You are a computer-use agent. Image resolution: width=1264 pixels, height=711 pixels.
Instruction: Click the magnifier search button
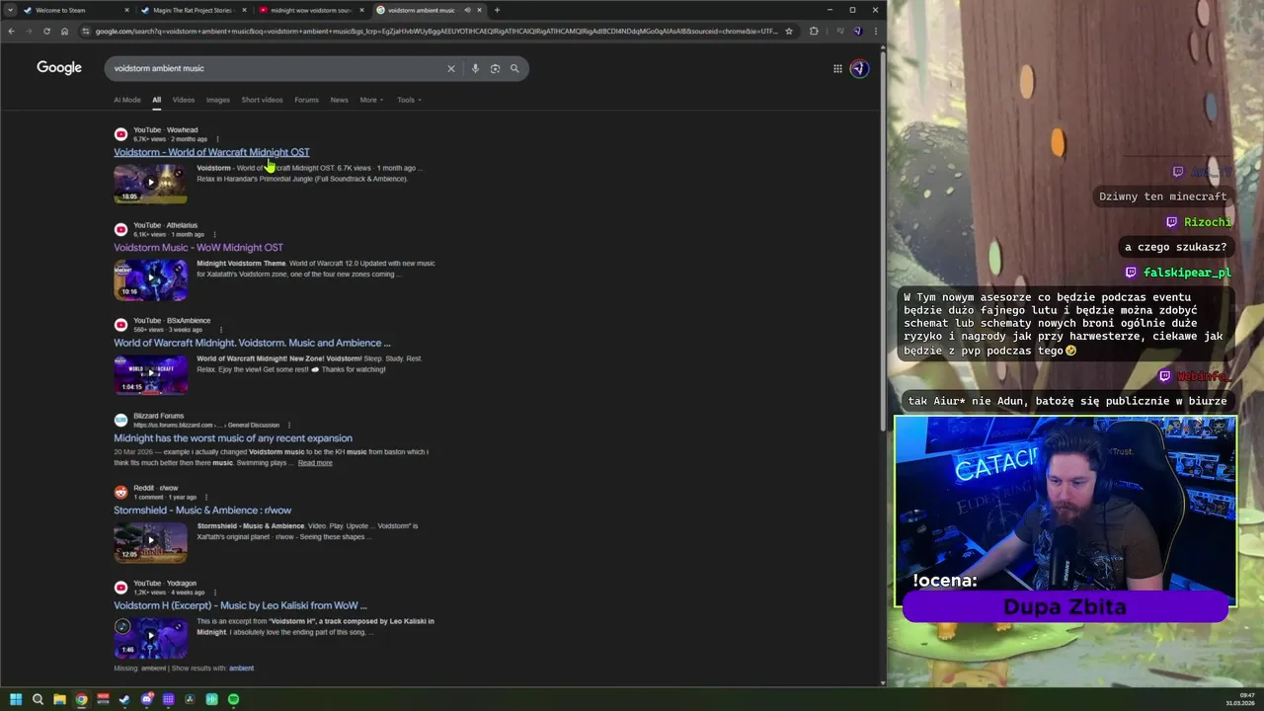(x=514, y=68)
